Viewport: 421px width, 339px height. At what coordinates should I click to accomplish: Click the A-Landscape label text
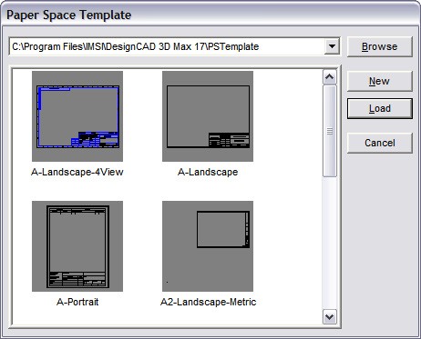[208, 172]
